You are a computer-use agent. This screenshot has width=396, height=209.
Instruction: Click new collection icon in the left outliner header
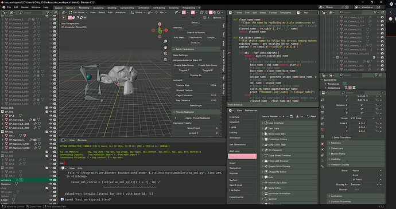(55, 13)
